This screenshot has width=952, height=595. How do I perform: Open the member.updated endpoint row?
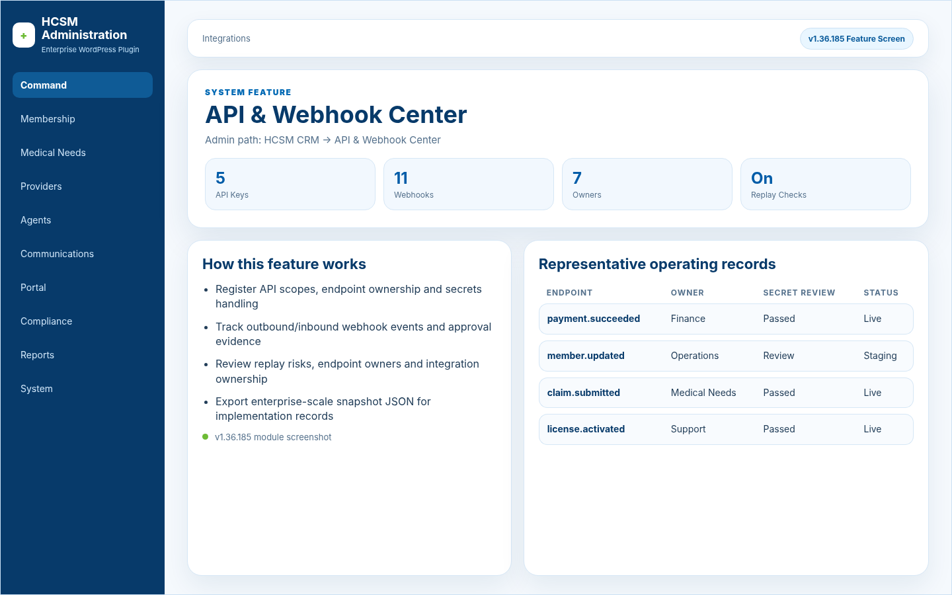[726, 356]
